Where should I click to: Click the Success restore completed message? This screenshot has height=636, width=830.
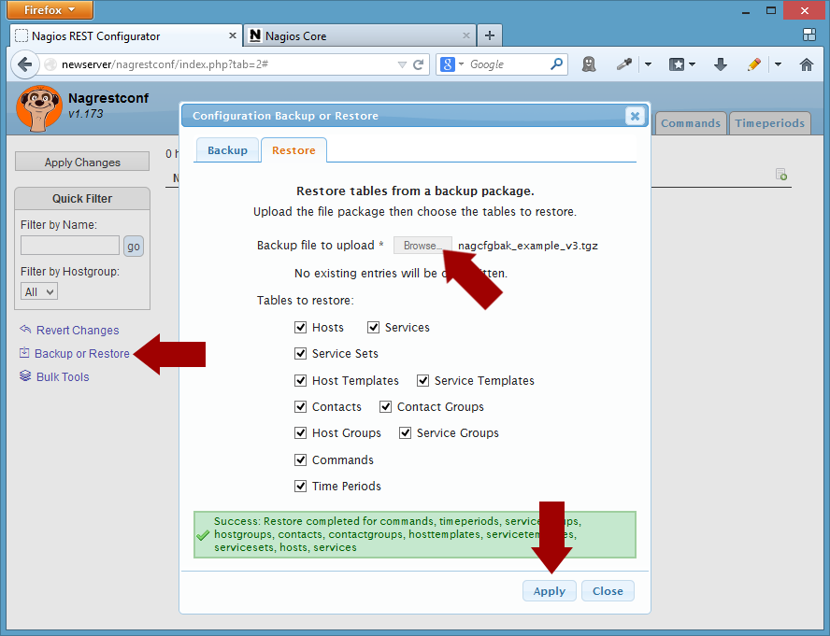(414, 534)
